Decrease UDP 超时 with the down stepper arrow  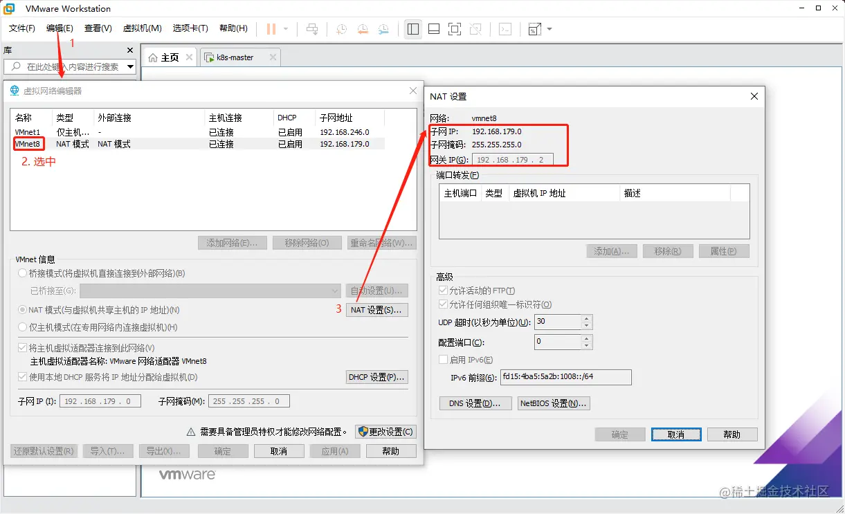(x=587, y=326)
